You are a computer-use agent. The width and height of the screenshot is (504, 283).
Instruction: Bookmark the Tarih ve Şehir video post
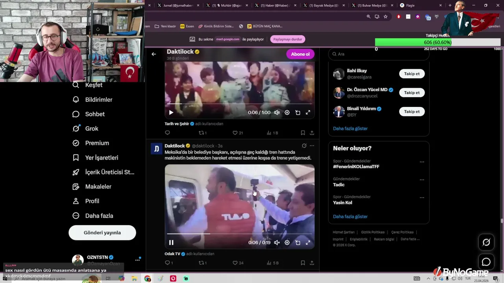coord(303,133)
